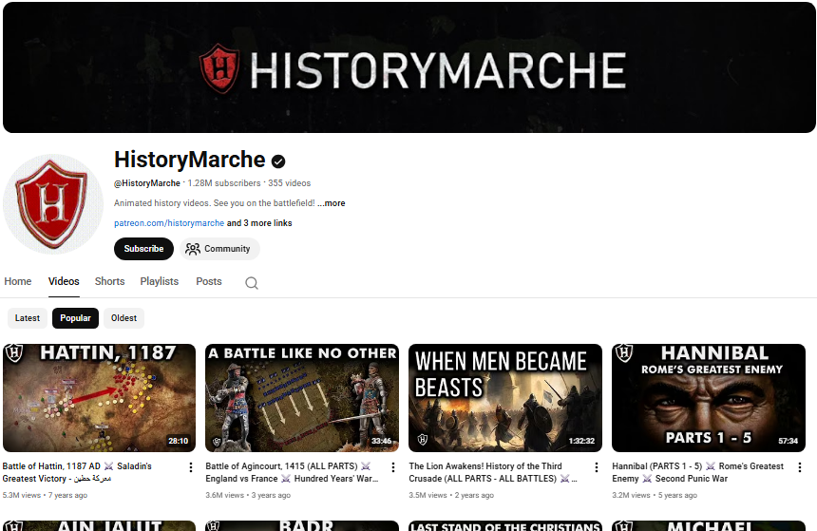The image size is (817, 531).
Task: Switch to the Shorts tab
Action: coord(109,281)
